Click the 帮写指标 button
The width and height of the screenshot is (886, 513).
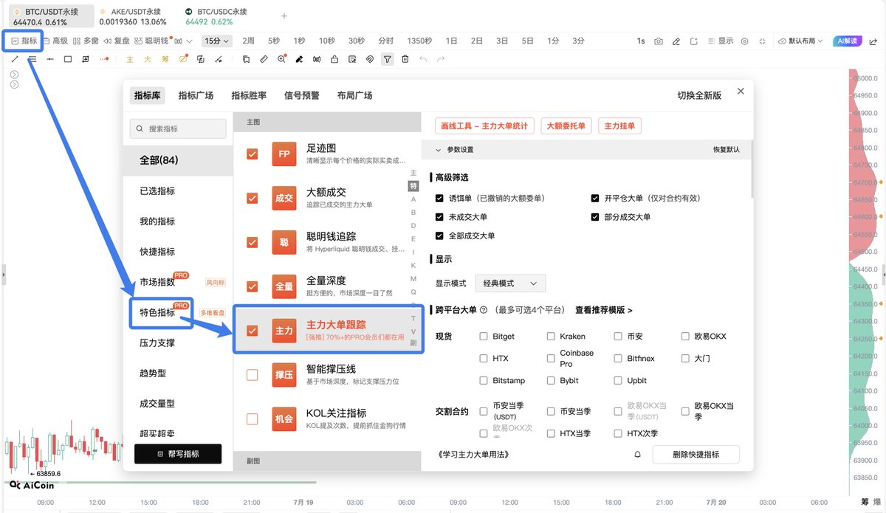point(178,454)
